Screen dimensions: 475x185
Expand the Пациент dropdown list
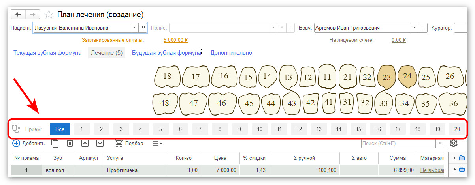pyautogui.click(x=134, y=28)
